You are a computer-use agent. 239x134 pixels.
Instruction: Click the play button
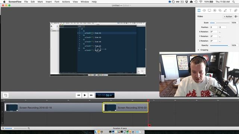(85, 95)
